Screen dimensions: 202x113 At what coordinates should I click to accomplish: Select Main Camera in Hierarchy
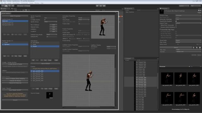click(130, 12)
